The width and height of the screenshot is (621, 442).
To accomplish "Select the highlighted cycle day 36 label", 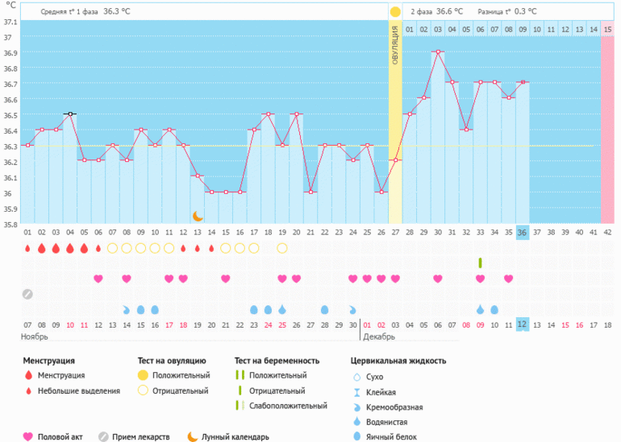I will coord(523,232).
